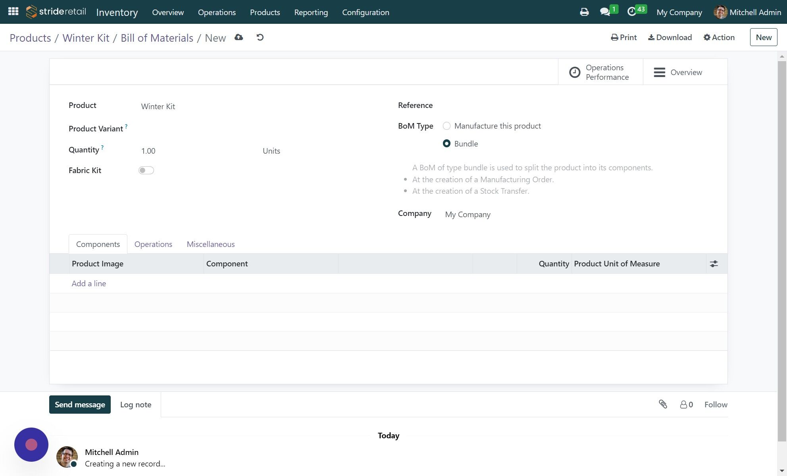Click the Overview stat button label
This screenshot has width=787, height=476.
pyautogui.click(x=686, y=72)
